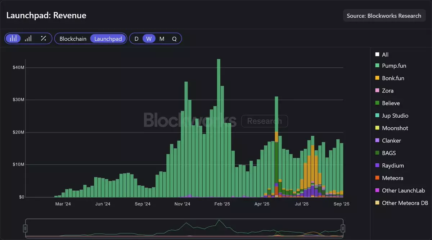Select the stacked bar chart view icon
This screenshot has height=240, width=432.
tap(13, 39)
